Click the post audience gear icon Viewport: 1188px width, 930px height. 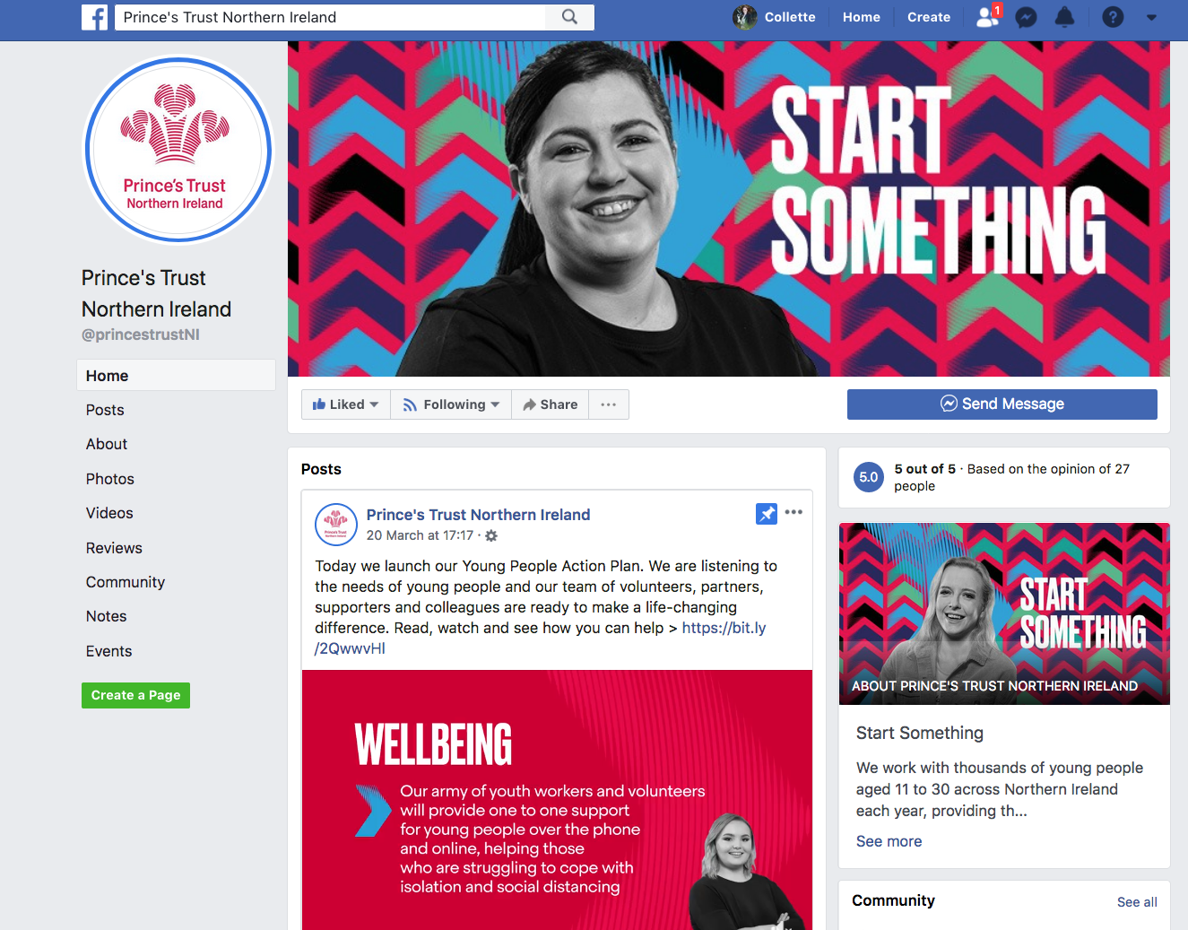click(491, 535)
